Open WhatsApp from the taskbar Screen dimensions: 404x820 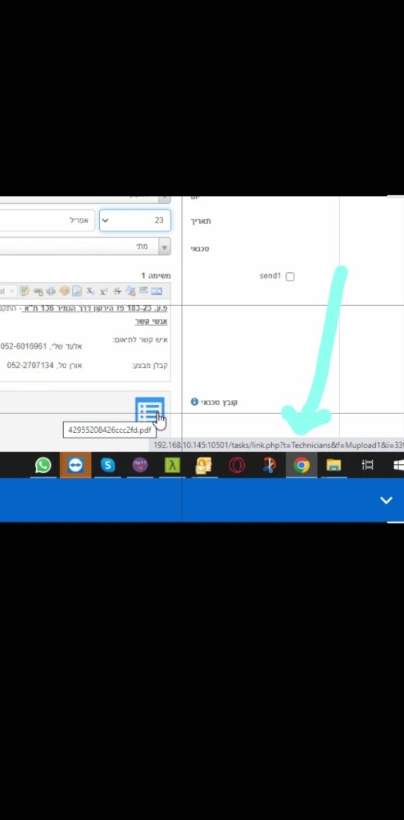(x=43, y=465)
